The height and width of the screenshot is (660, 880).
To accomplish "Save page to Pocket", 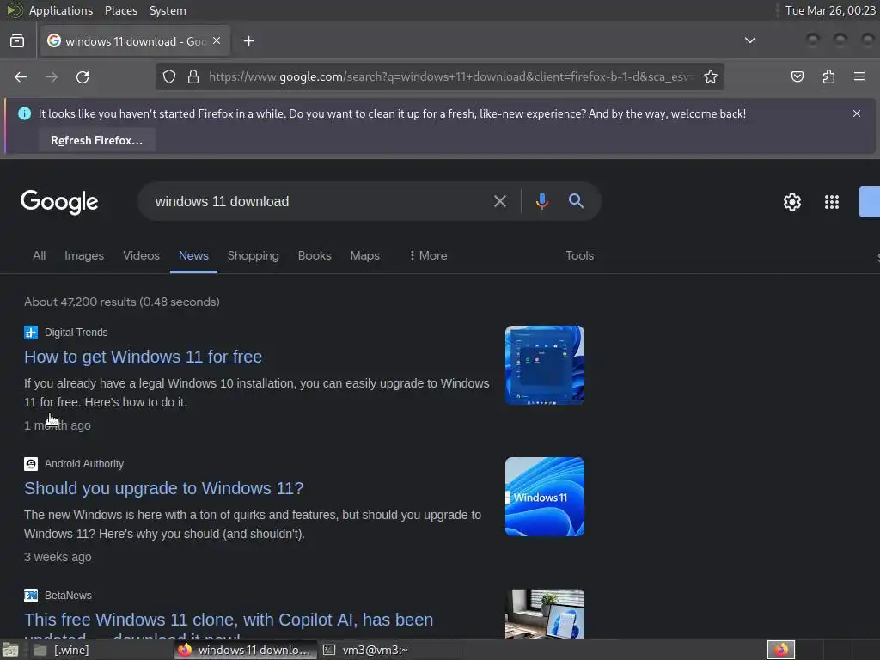I will coord(797,76).
